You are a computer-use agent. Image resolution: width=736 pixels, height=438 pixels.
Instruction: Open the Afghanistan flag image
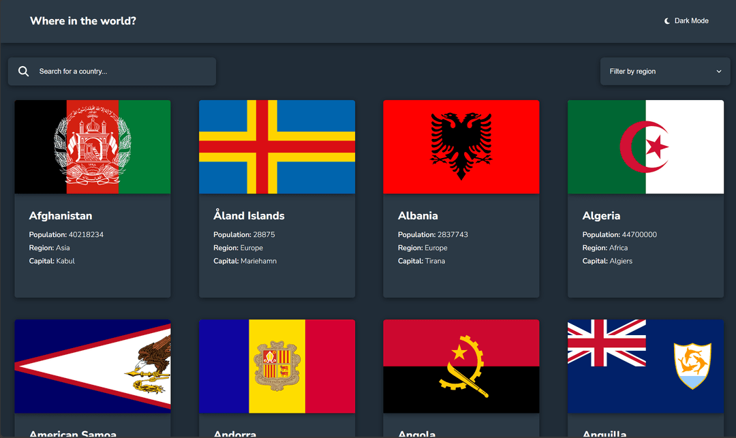click(x=93, y=147)
